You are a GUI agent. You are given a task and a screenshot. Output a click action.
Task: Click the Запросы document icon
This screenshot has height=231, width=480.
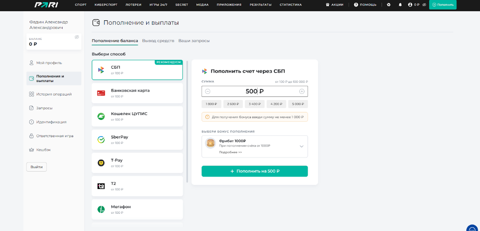tap(31, 108)
